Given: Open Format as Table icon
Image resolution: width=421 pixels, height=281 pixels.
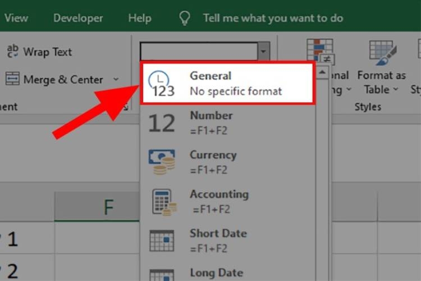Looking at the screenshot, I should 383,53.
